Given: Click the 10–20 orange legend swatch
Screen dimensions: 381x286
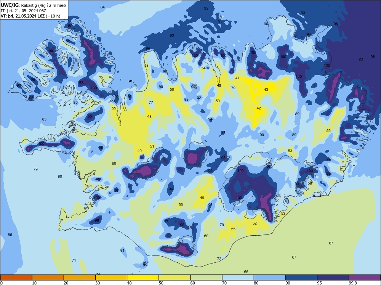Looking at the screenshot, I should coord(48,278).
